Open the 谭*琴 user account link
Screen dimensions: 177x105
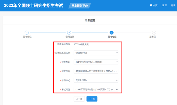pos(164,6)
